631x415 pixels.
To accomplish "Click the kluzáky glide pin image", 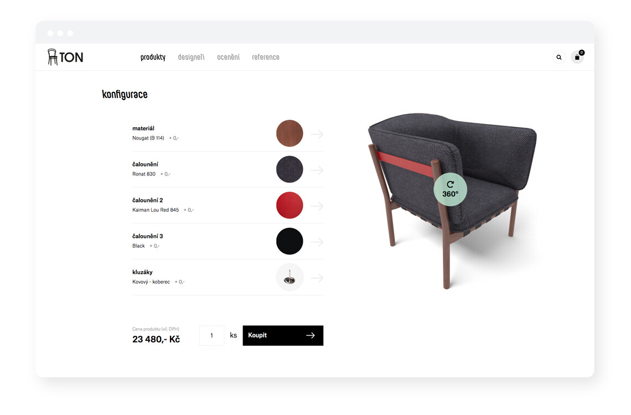I will 289,277.
